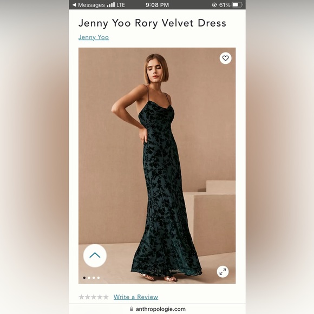314x314 pixels.
Task: Tap the five-star rating row
Action: point(94,297)
